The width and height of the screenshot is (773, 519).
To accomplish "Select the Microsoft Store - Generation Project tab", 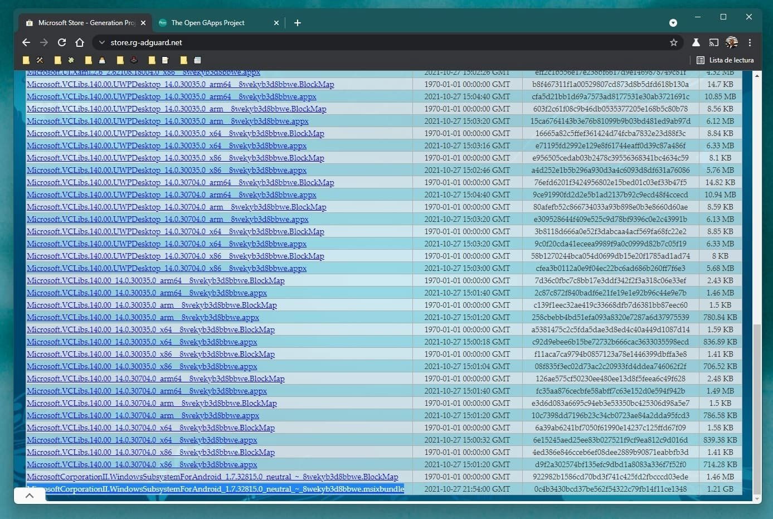I will pyautogui.click(x=86, y=23).
